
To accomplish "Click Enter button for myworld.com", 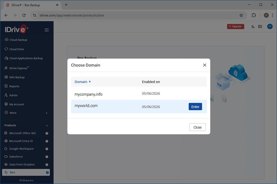I will pyautogui.click(x=195, y=106).
